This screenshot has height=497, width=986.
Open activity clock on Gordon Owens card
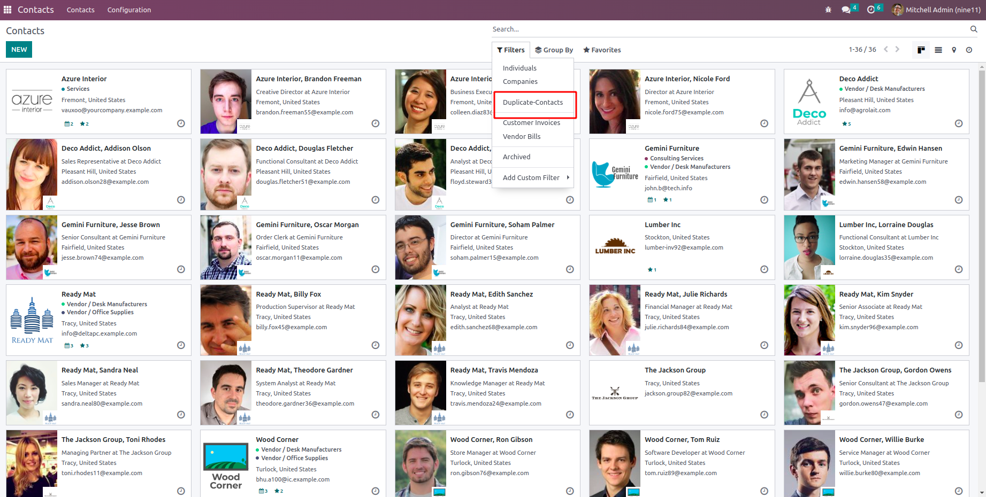pyautogui.click(x=959, y=415)
